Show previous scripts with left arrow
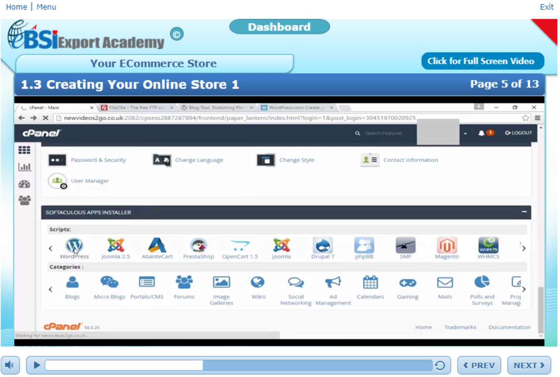The image size is (560, 377). [x=50, y=248]
